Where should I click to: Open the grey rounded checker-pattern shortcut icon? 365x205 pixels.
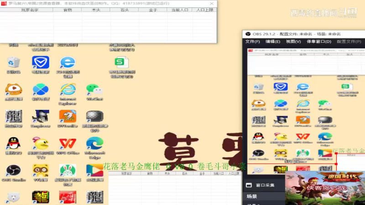click(94, 117)
